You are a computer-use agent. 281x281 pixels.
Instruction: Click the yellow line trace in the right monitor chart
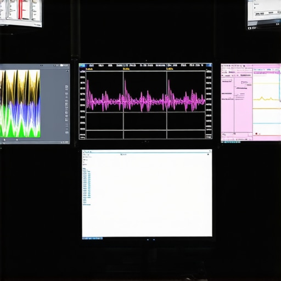click(x=266, y=99)
